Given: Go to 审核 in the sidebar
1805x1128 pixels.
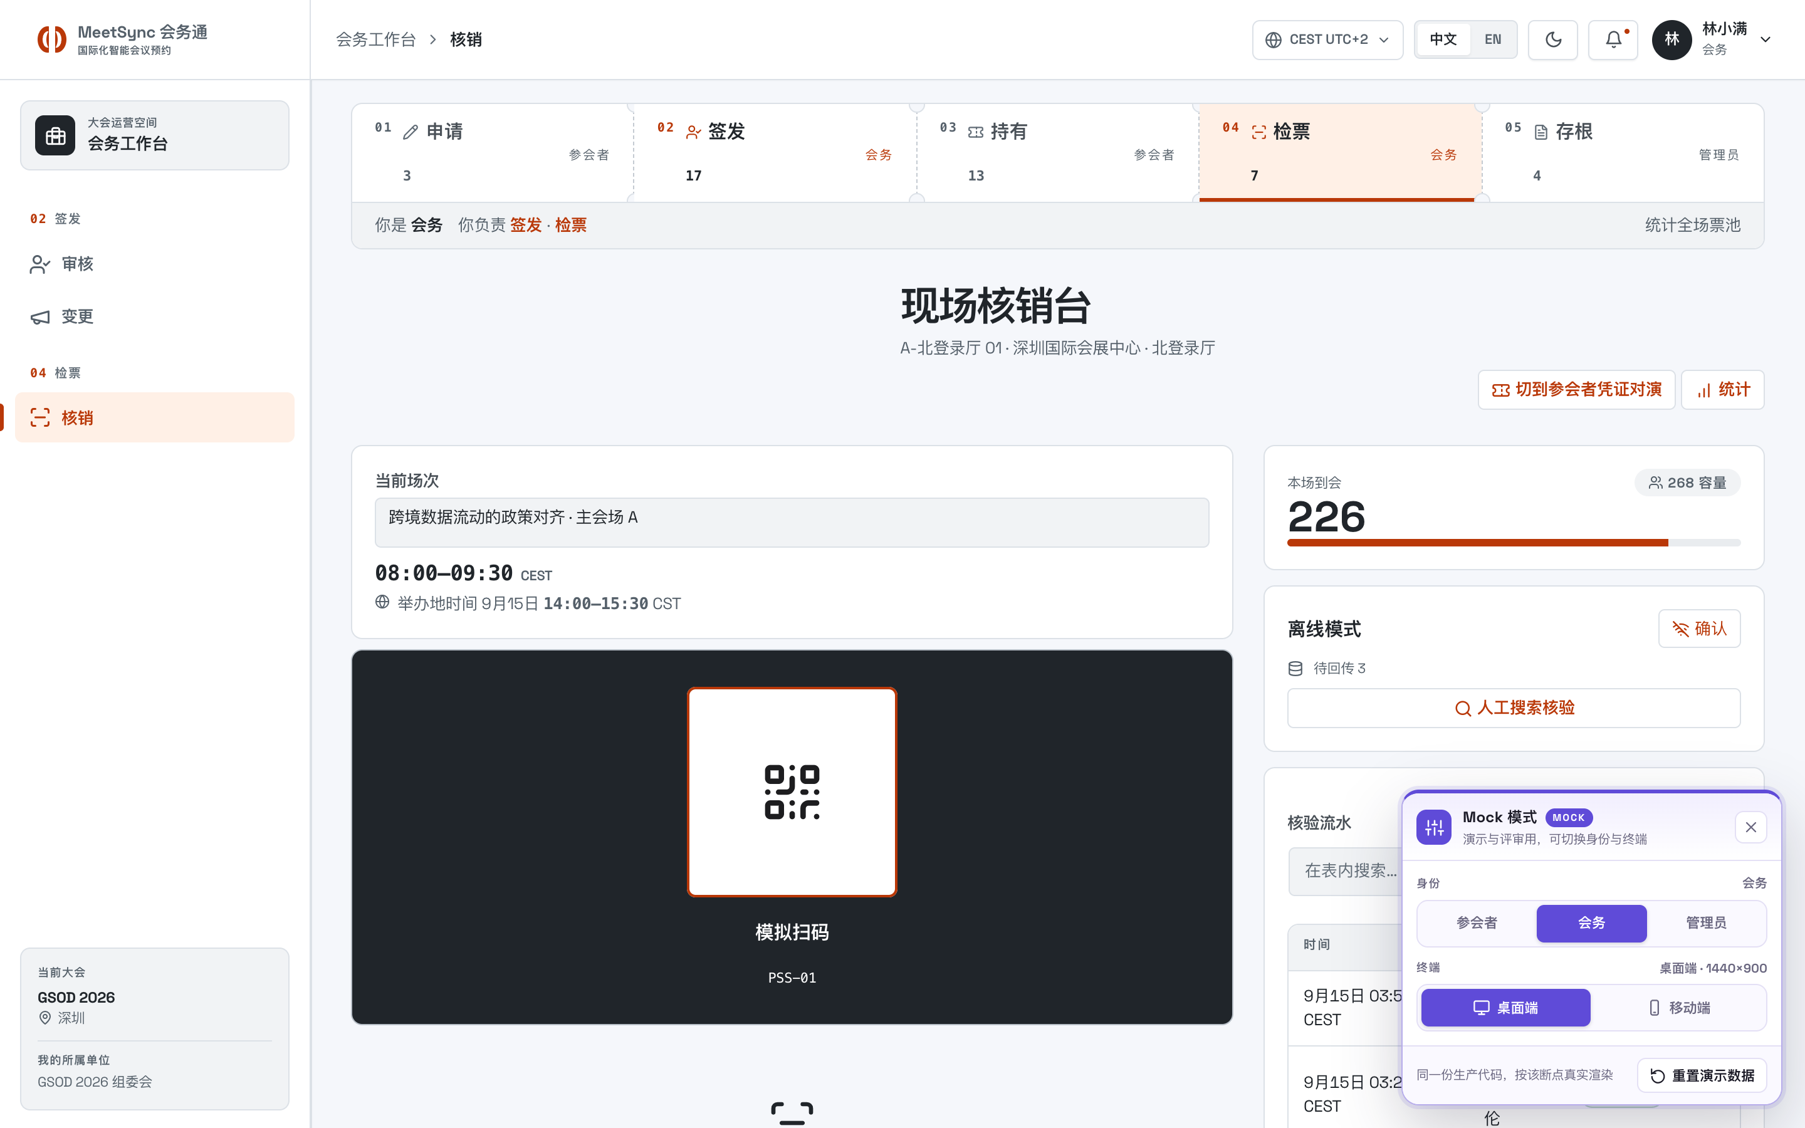Looking at the screenshot, I should point(154,264).
